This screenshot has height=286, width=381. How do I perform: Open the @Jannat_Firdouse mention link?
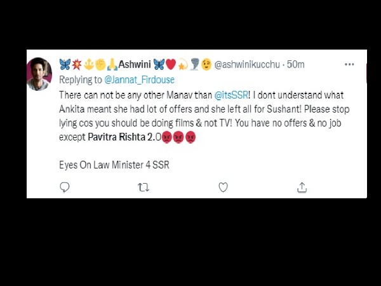(139, 80)
